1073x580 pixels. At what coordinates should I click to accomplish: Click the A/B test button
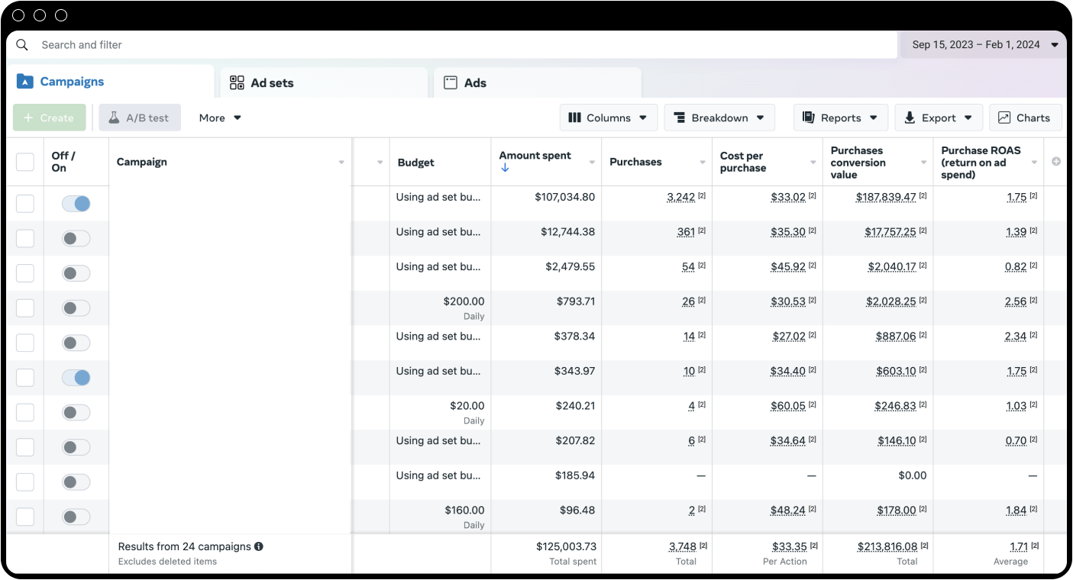click(x=140, y=118)
